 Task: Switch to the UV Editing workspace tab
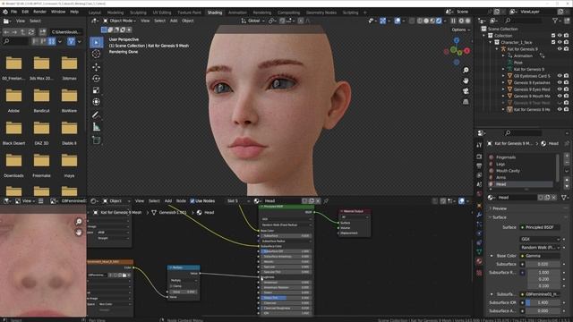pos(162,13)
